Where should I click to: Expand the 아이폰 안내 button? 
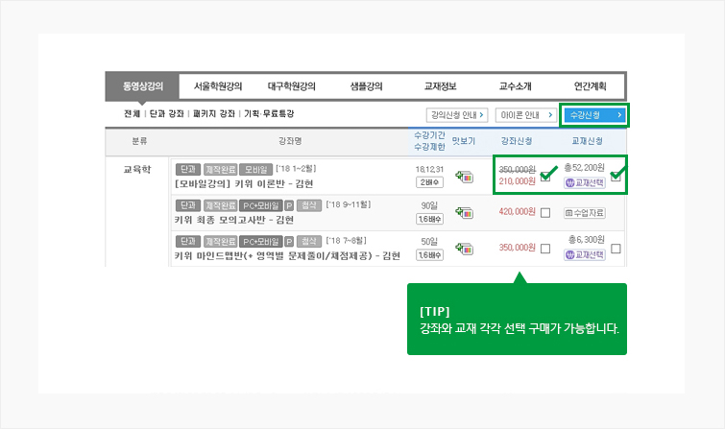pyautogui.click(x=525, y=115)
